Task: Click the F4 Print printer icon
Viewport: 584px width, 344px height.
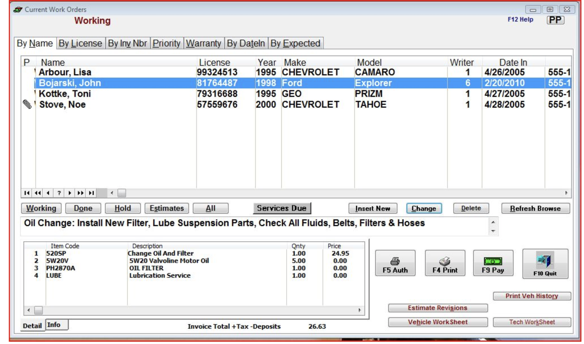Action: tap(445, 261)
